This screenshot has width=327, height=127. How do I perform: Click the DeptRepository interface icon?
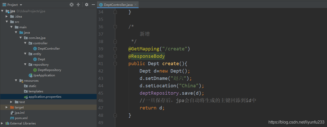pyautogui.click(x=35, y=70)
